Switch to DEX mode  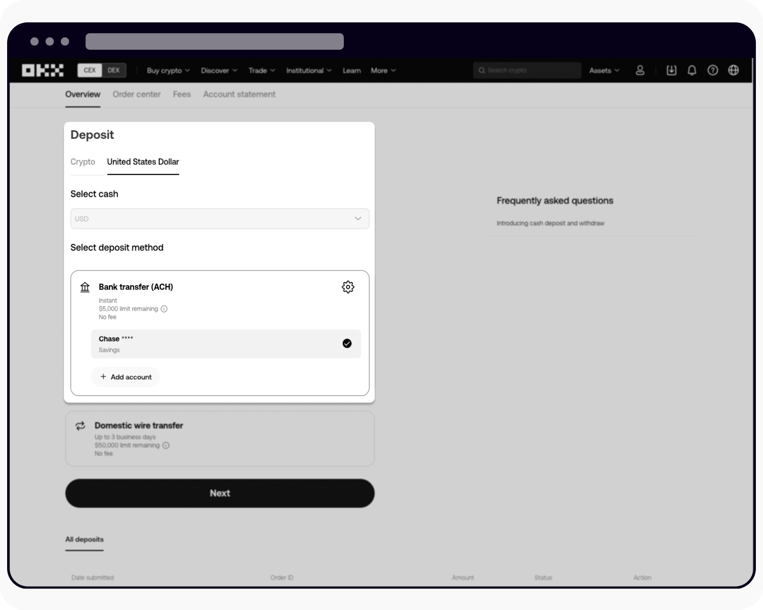(x=114, y=70)
